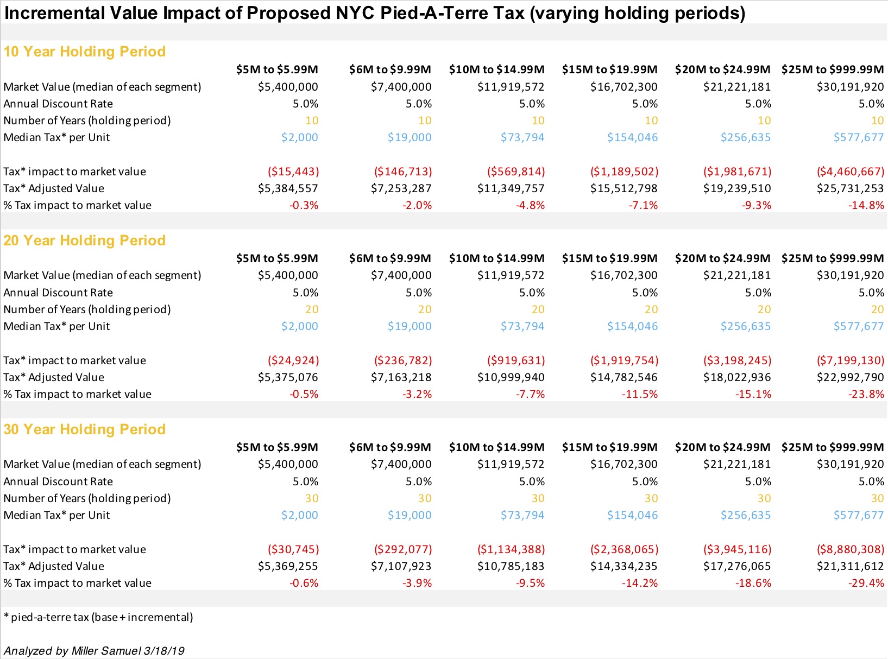Select the 10 Year Holding Period heading

pos(85,52)
